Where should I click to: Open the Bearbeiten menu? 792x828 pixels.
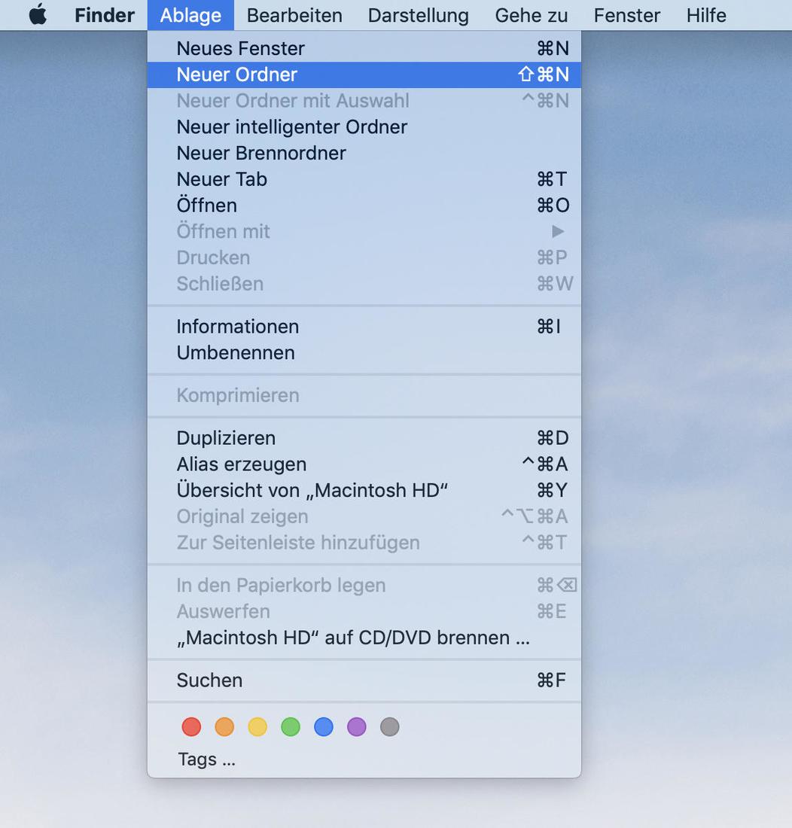pyautogui.click(x=294, y=15)
